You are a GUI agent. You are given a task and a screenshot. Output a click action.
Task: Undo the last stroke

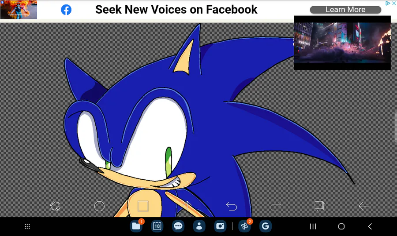pyautogui.click(x=232, y=206)
